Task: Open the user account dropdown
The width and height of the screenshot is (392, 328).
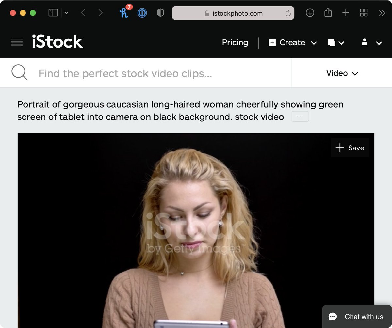Action: 372,42
